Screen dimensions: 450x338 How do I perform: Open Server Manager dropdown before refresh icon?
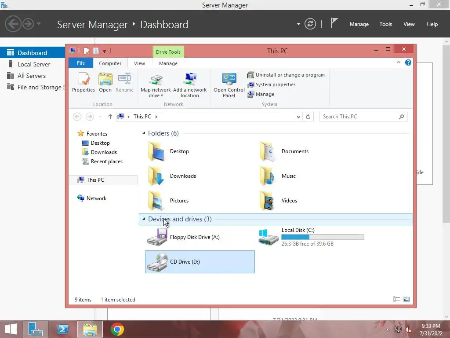click(298, 24)
